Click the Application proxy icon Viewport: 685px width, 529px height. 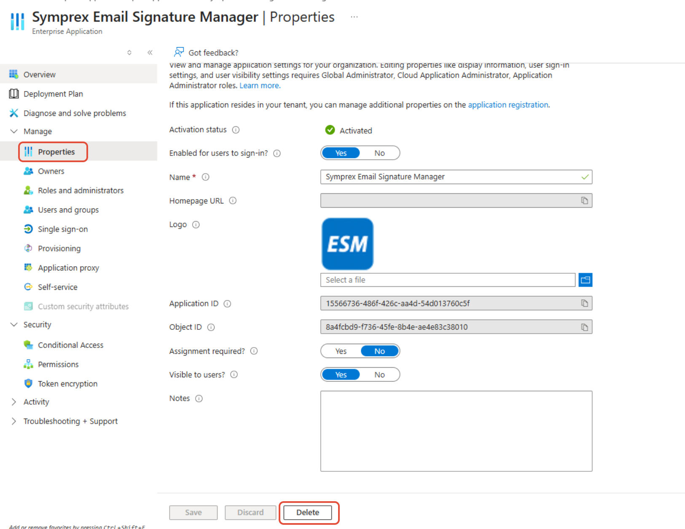(28, 267)
